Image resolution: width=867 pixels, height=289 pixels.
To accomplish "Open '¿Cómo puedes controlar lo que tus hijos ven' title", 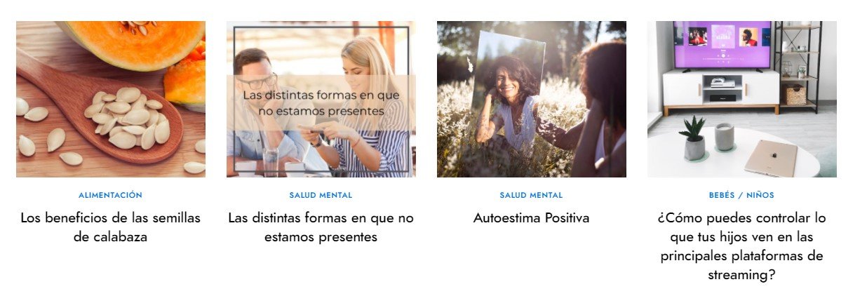I will [x=742, y=246].
